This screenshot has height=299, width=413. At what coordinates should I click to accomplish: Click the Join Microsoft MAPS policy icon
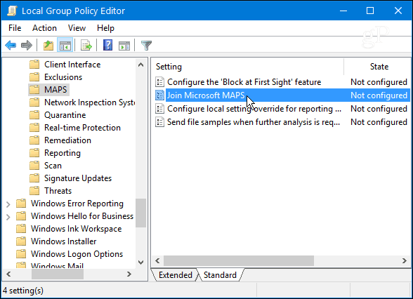(x=159, y=95)
